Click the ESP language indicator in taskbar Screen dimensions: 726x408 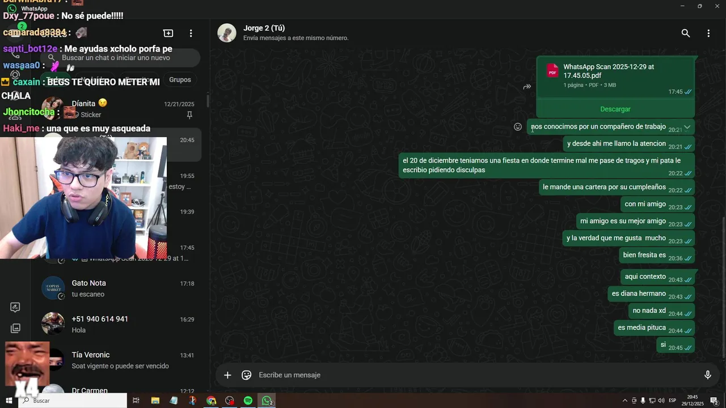pyautogui.click(x=672, y=401)
